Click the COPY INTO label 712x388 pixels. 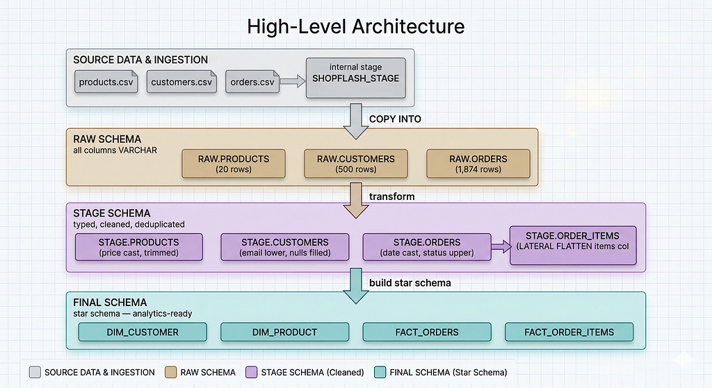395,119
